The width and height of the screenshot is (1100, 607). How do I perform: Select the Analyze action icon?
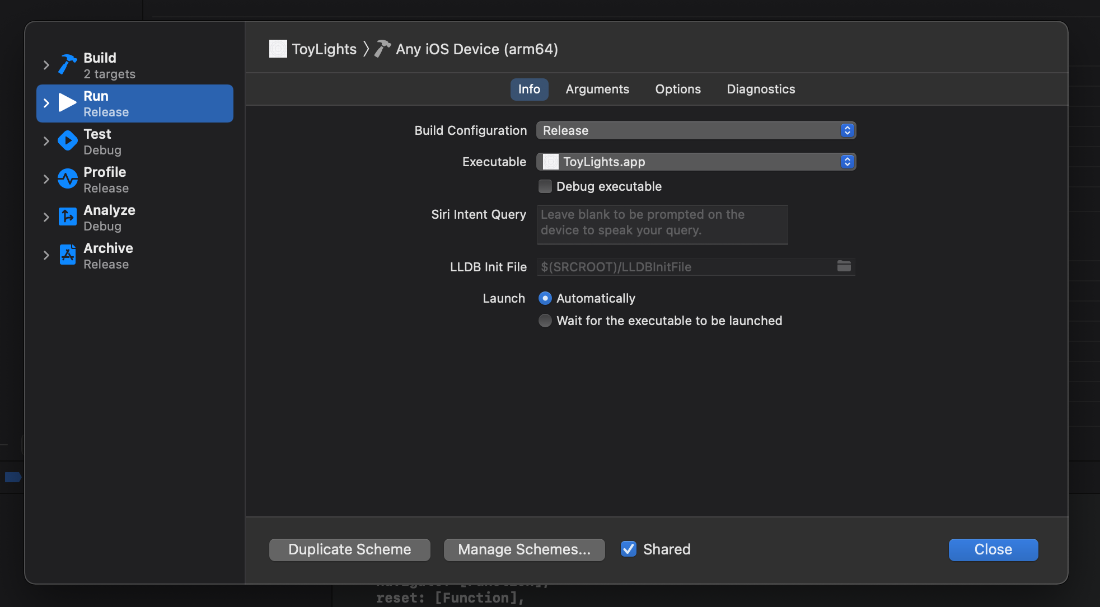pos(68,217)
